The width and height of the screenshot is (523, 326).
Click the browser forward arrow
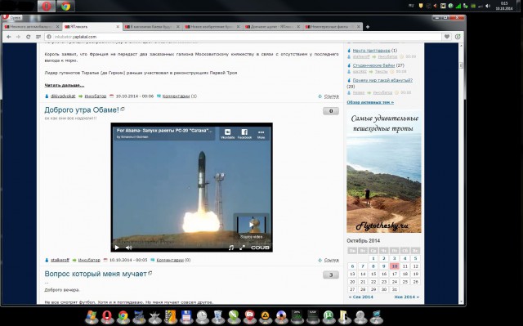pos(18,37)
